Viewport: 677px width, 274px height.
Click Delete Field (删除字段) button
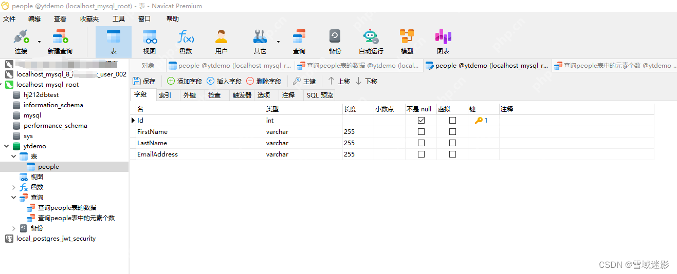click(x=264, y=81)
